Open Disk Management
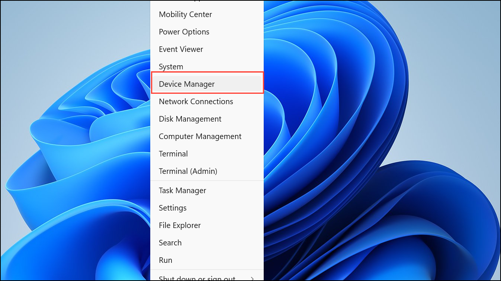Viewport: 501px width, 281px height. pos(190,119)
